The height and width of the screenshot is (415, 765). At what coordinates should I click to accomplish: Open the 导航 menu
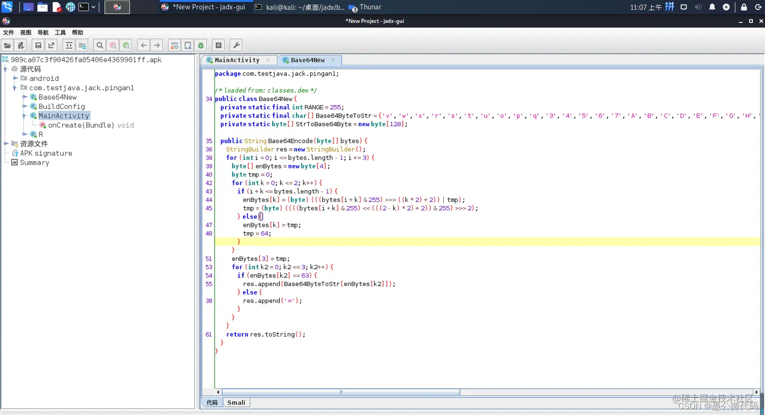point(43,32)
